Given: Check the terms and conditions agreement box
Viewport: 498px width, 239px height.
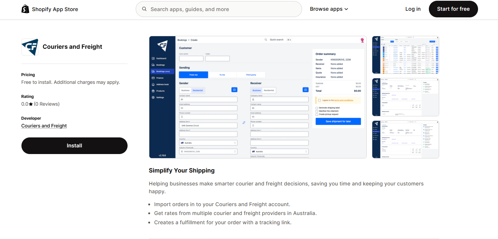Looking at the screenshot, I should pyautogui.click(x=319, y=100).
